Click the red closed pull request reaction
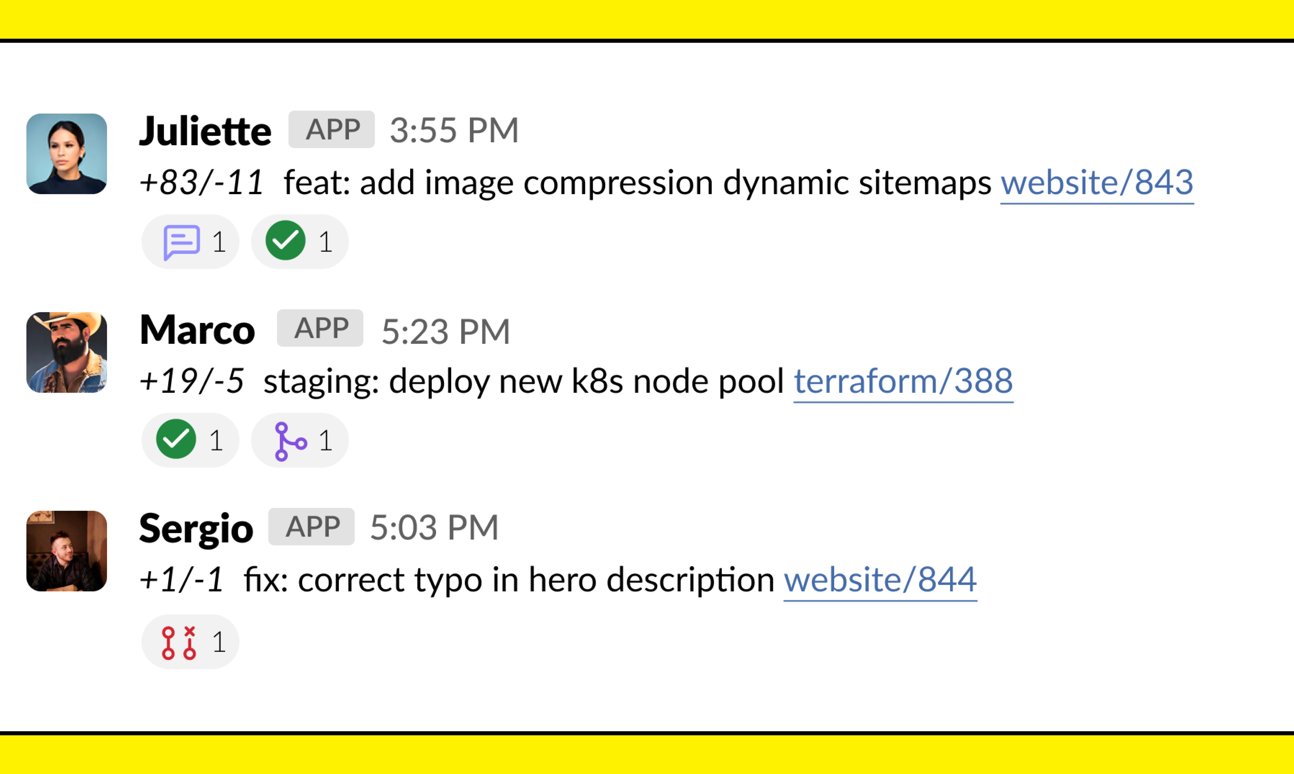1294x774 pixels. (x=191, y=642)
